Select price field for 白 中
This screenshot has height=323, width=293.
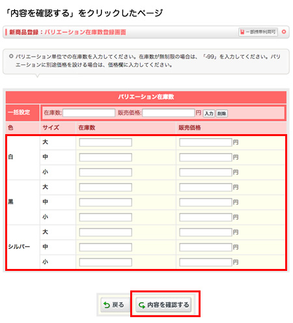point(206,158)
